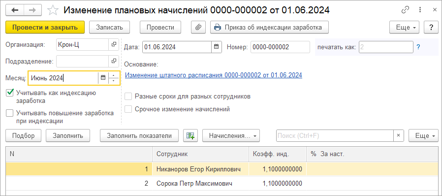442x196 pixels.
Task: Open Изменение штатного расписания link
Action: click(x=214, y=75)
